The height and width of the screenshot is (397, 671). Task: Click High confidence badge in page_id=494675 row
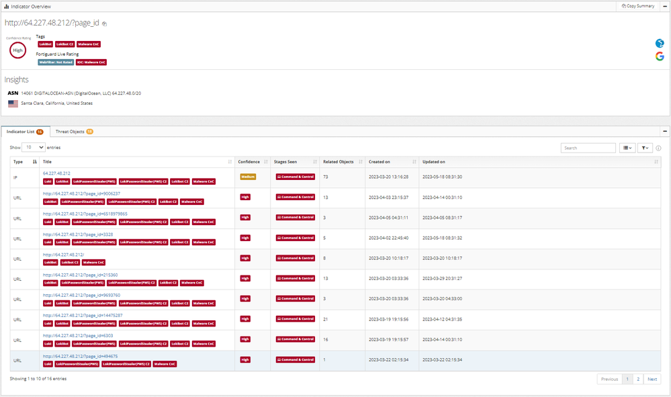245,360
